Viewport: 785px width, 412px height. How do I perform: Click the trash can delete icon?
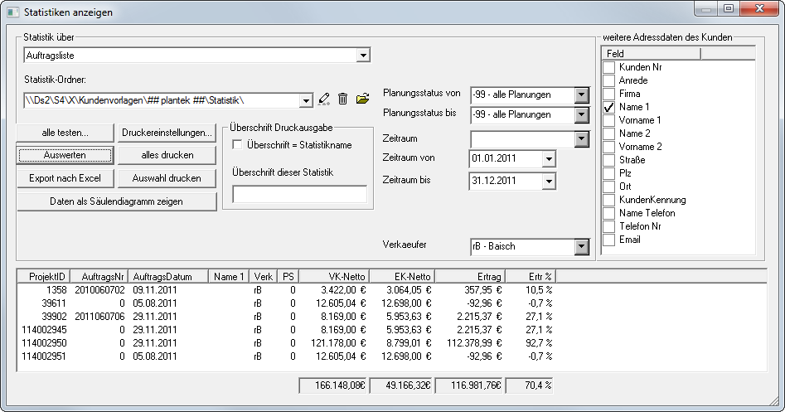(x=342, y=99)
